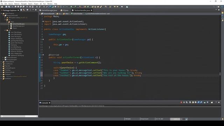The image size is (224, 126).
Task: Toggle Word Wrap in Console toolbar
Action: [196, 102]
